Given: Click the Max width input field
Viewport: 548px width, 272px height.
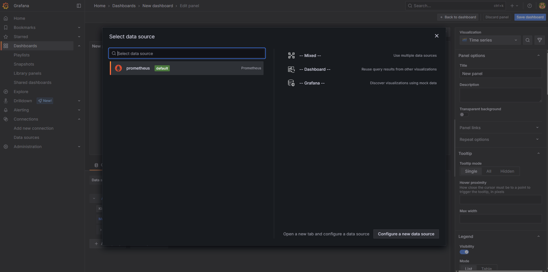Looking at the screenshot, I should (x=501, y=219).
